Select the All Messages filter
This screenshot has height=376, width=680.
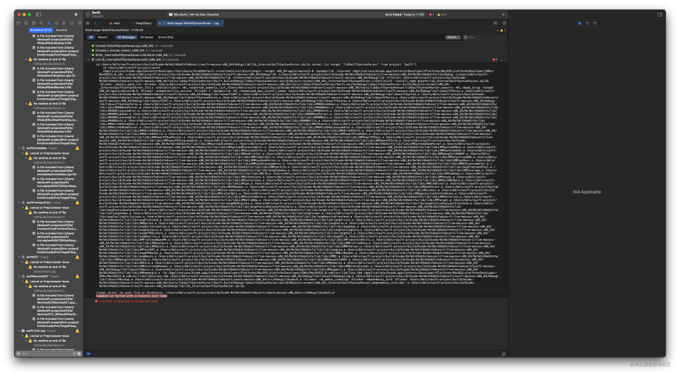tap(126, 37)
